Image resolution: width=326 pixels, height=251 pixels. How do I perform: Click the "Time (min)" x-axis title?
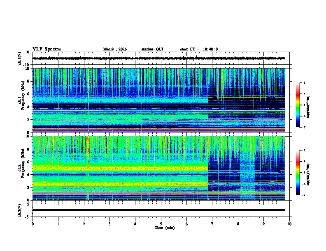point(165,228)
